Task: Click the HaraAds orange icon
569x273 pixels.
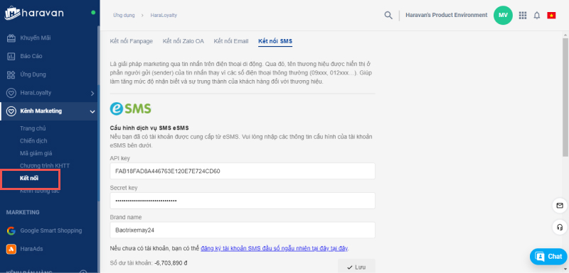Action: pyautogui.click(x=11, y=249)
